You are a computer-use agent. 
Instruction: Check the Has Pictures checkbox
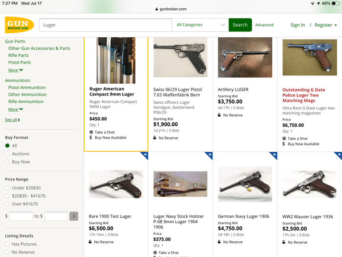pyautogui.click(x=7, y=244)
